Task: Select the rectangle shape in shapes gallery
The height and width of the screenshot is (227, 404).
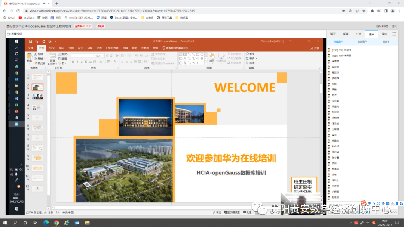Action: pyautogui.click(x=198, y=55)
